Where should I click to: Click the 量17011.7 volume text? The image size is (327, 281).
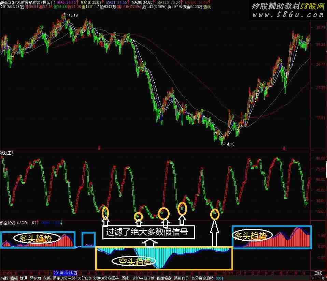click(90, 7)
